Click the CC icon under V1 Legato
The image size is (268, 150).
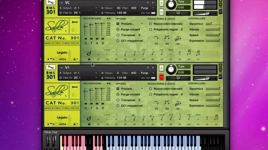[x=62, y=124]
